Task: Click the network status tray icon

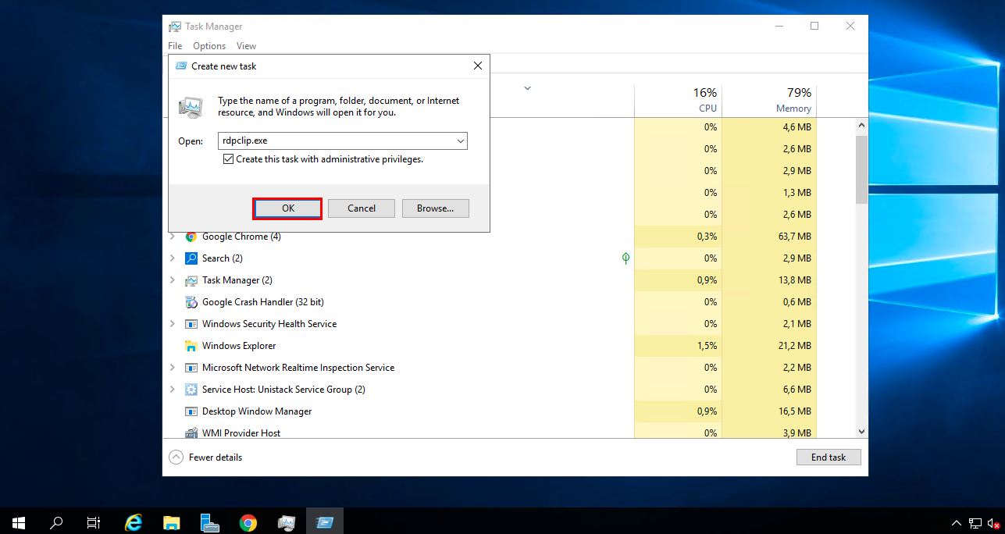Action: (x=975, y=522)
